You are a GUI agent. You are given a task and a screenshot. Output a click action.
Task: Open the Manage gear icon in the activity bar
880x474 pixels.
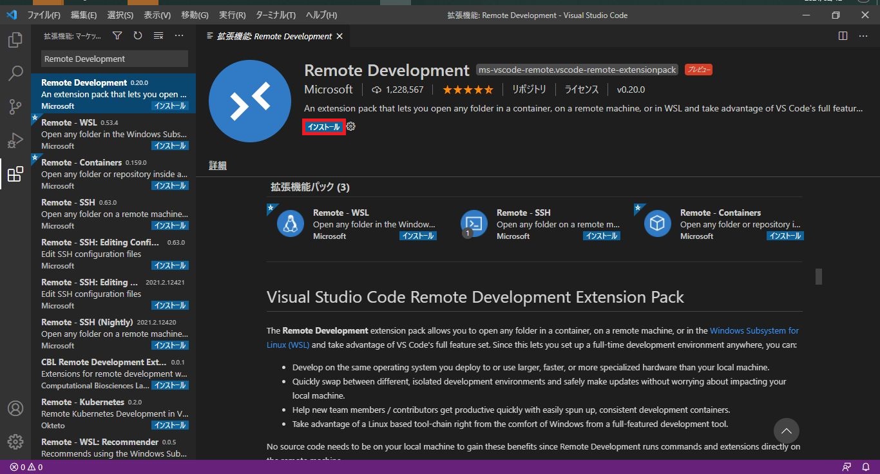coord(15,441)
